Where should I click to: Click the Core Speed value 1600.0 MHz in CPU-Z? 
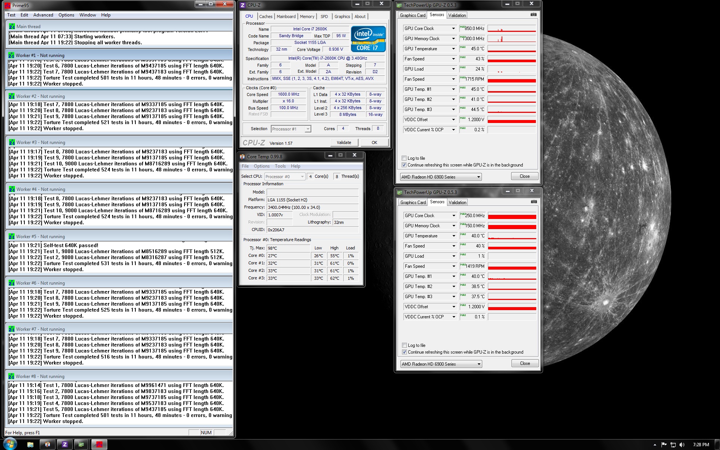(x=288, y=94)
